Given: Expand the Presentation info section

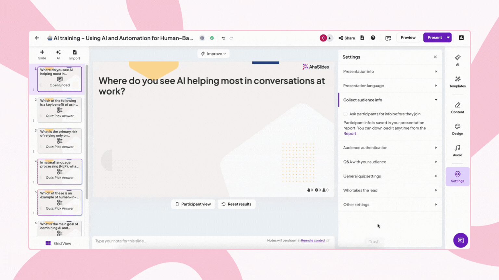Looking at the screenshot, I should [390, 71].
